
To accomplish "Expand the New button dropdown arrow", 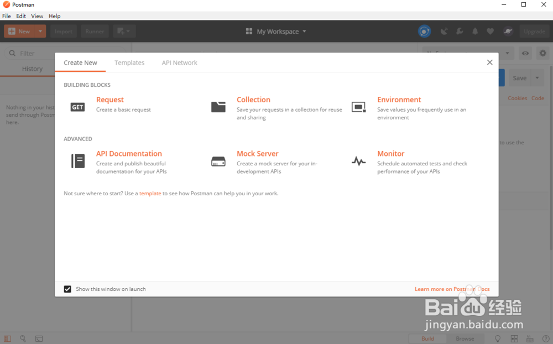I will pyautogui.click(x=40, y=32).
